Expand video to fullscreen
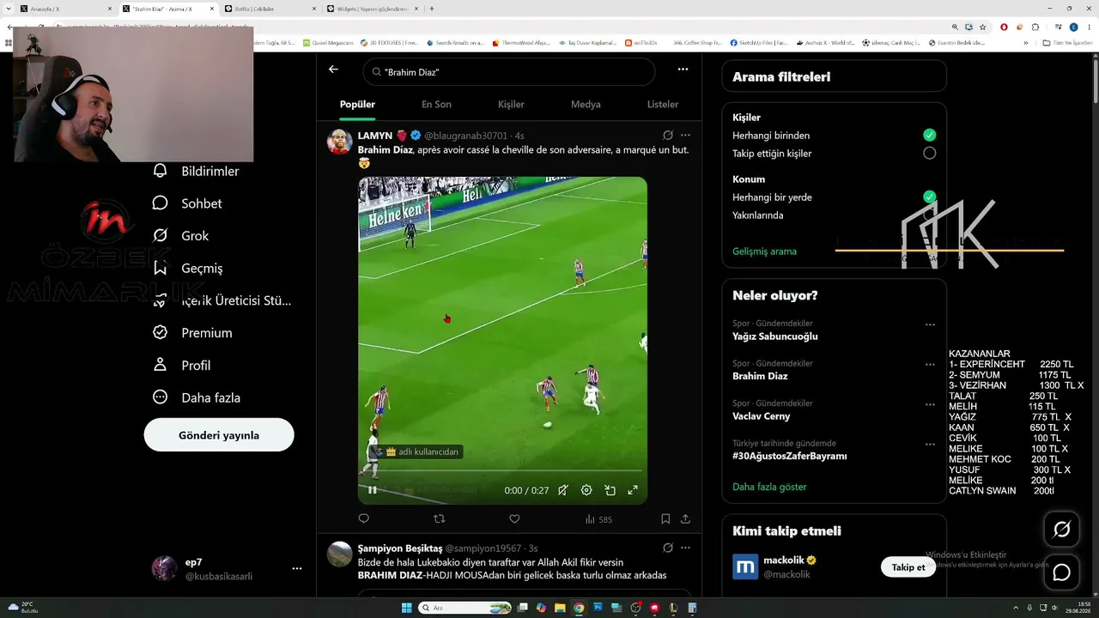This screenshot has height=618, width=1099. click(x=633, y=490)
